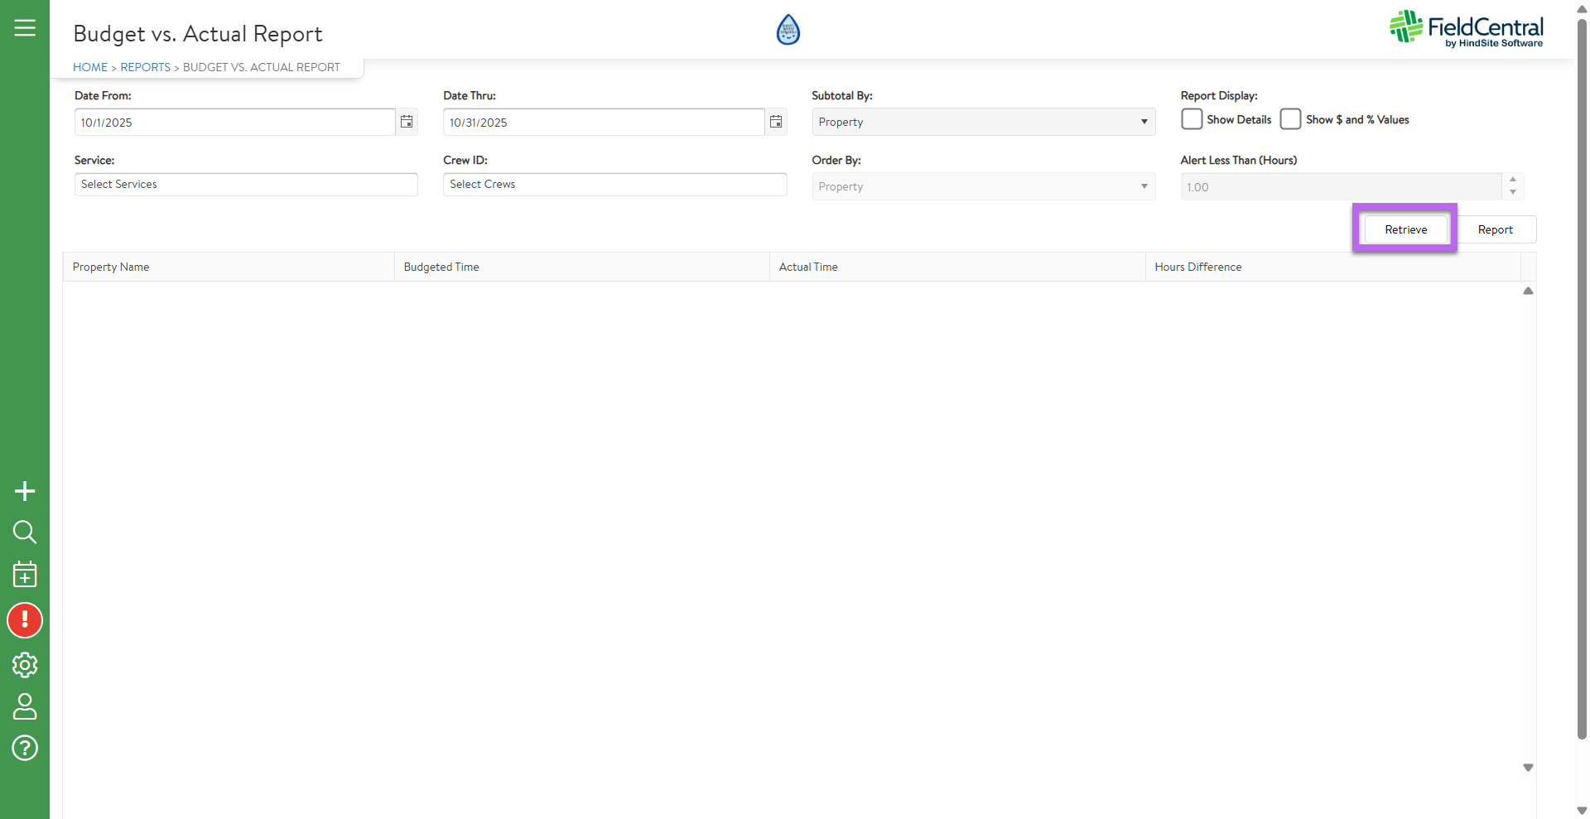The height and width of the screenshot is (819, 1590).
Task: Expand the Subtotal By dropdown
Action: [983, 122]
